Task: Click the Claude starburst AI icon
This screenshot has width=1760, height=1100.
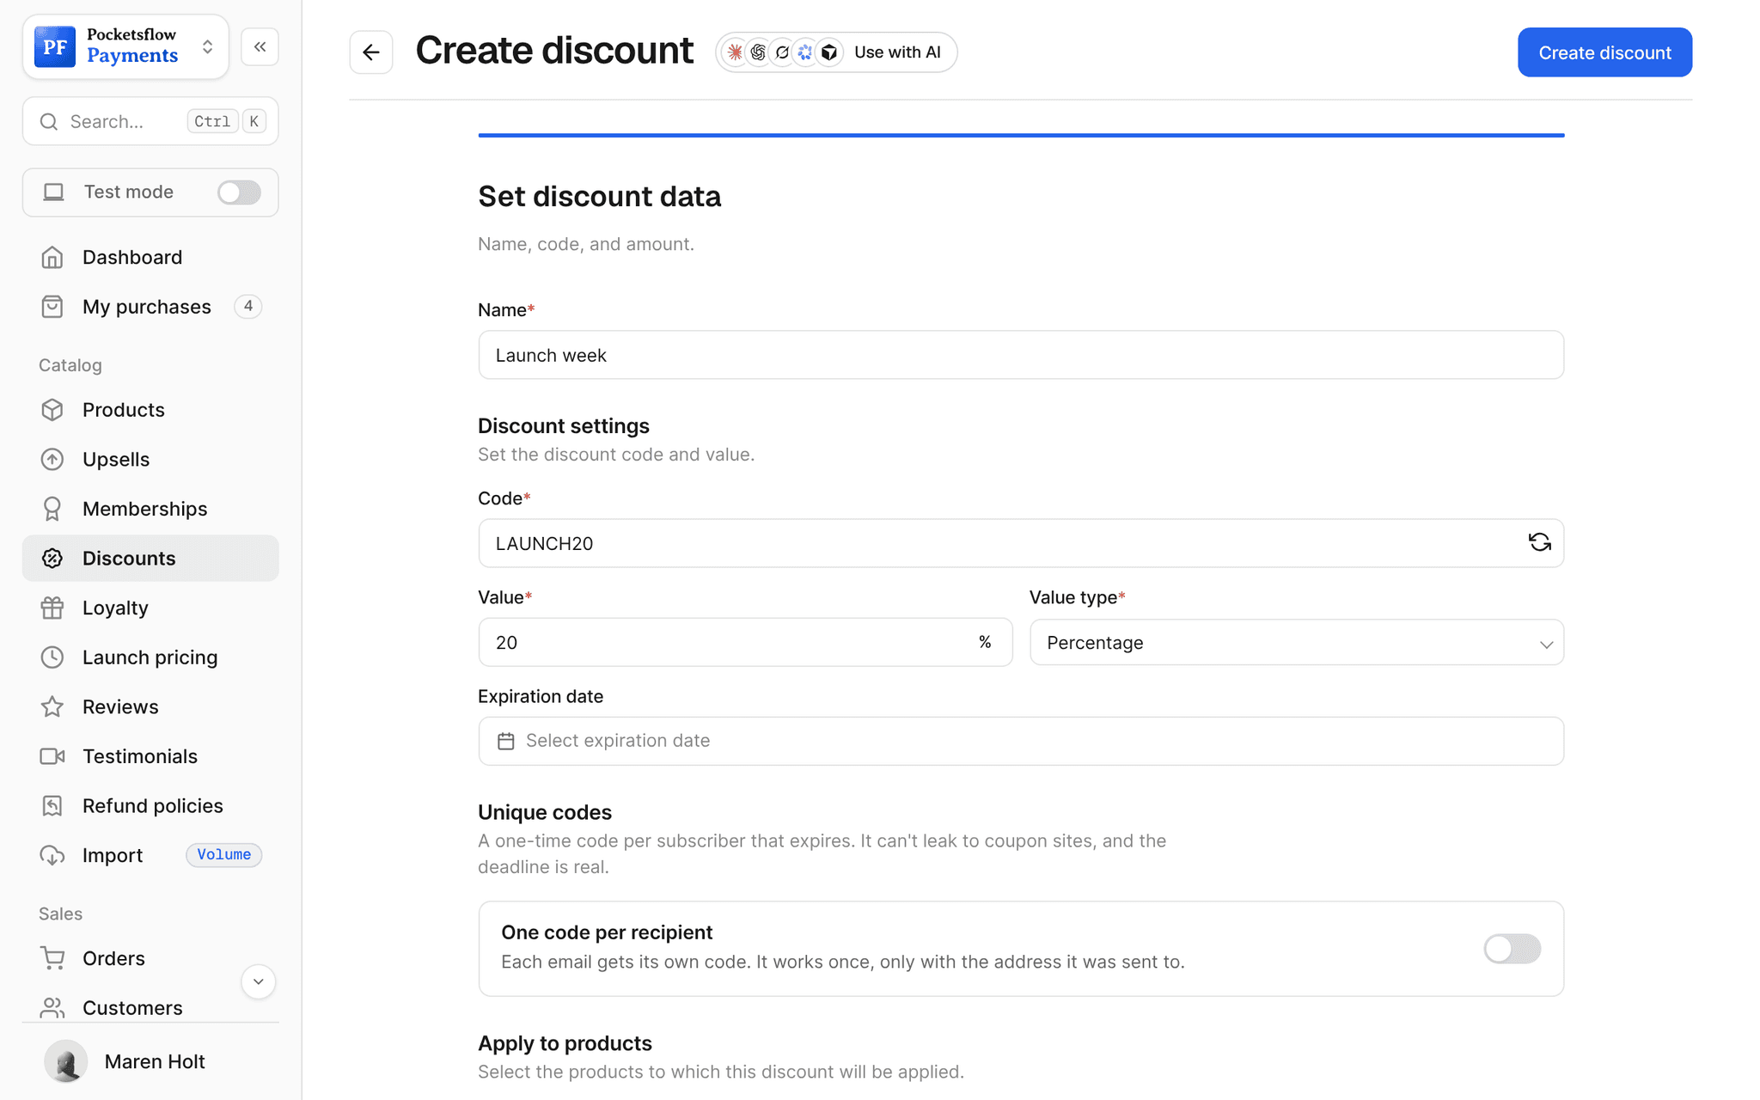Action: point(735,52)
